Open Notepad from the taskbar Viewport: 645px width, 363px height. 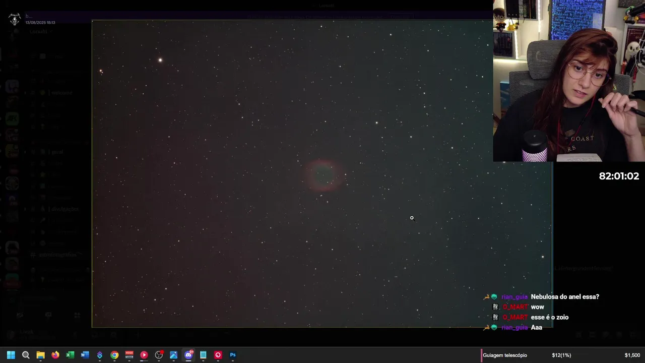click(x=203, y=355)
